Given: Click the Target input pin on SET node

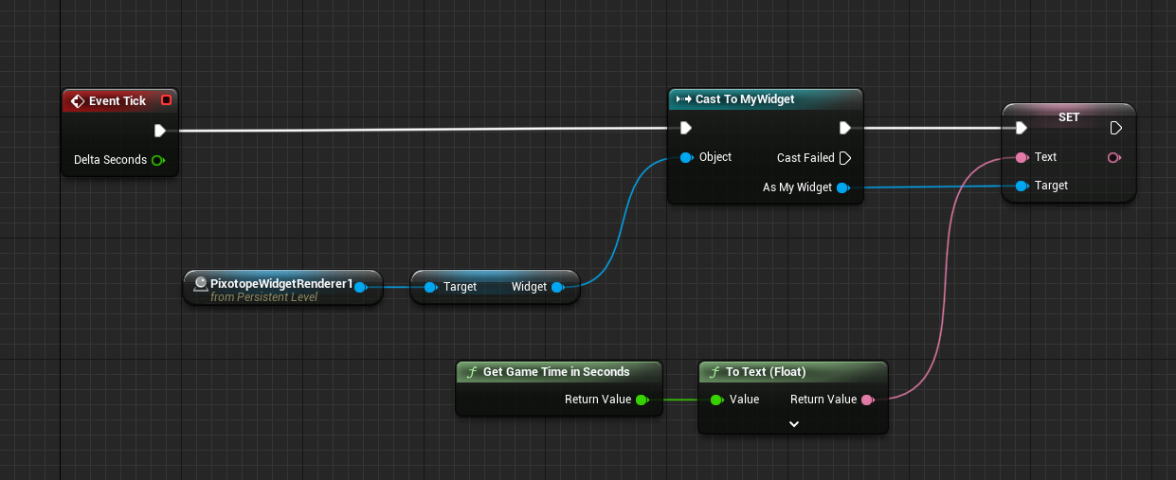Looking at the screenshot, I should point(1021,186).
